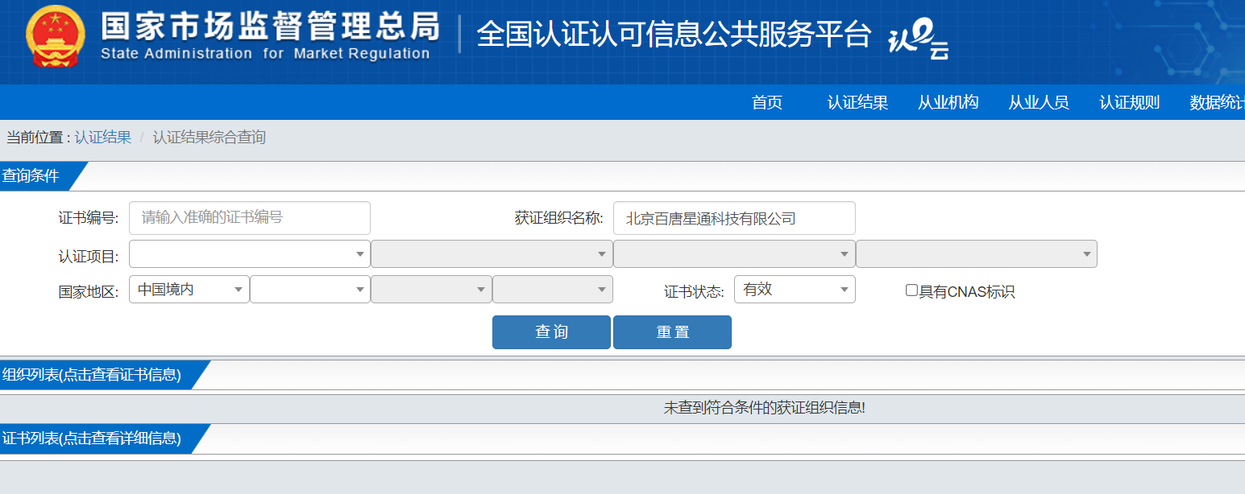The height and width of the screenshot is (494, 1245).
Task: Open the 认证结果 navigation menu
Action: tap(857, 102)
